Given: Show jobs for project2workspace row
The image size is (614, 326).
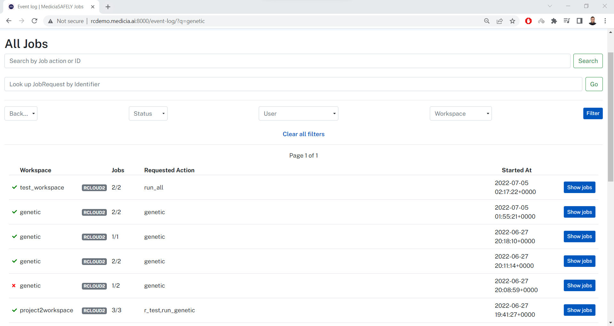Looking at the screenshot, I should (x=579, y=310).
